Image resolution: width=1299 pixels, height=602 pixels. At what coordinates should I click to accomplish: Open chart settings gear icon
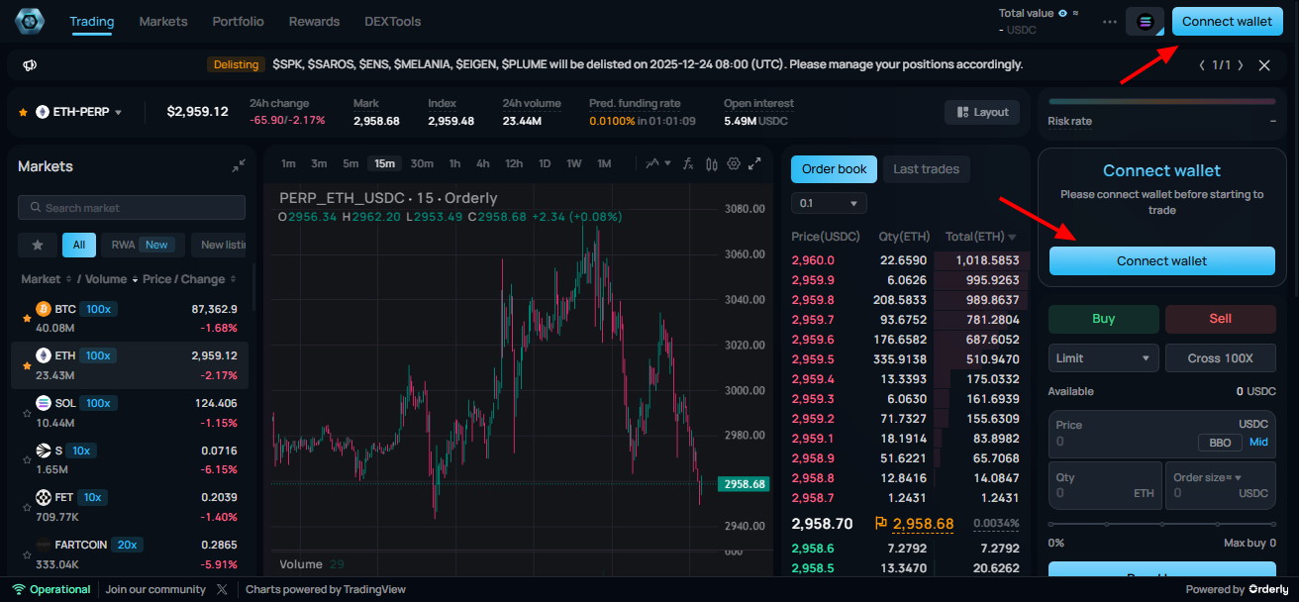734,163
